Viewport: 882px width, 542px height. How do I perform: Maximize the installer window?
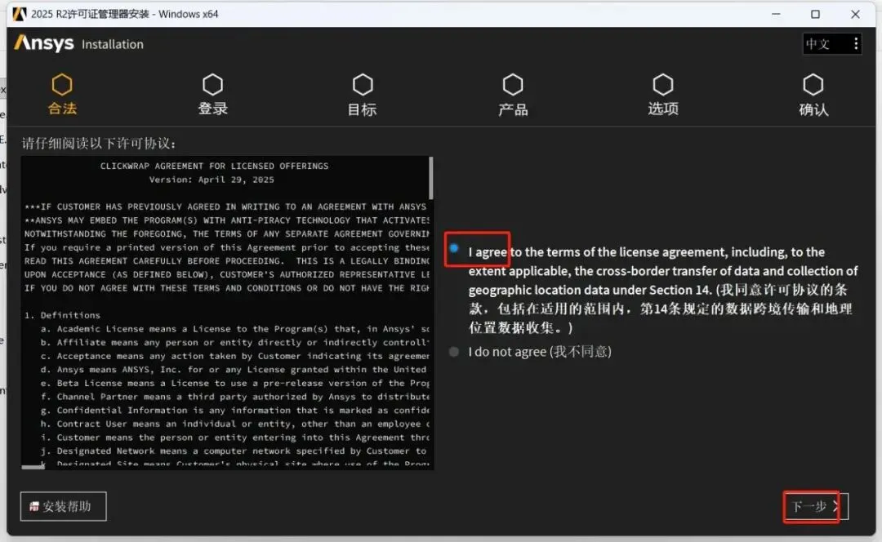point(815,14)
